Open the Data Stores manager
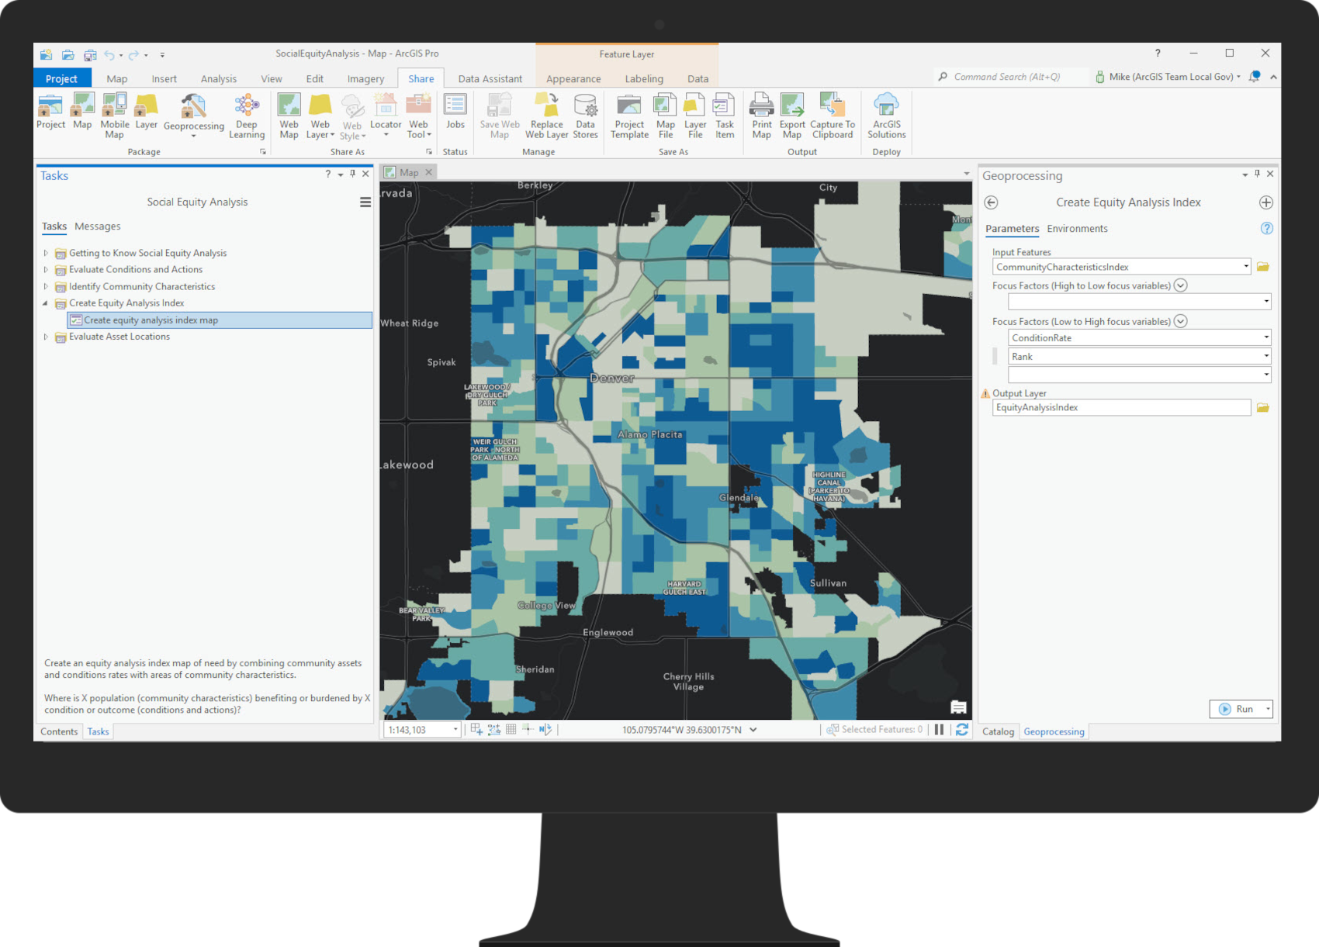 [586, 115]
